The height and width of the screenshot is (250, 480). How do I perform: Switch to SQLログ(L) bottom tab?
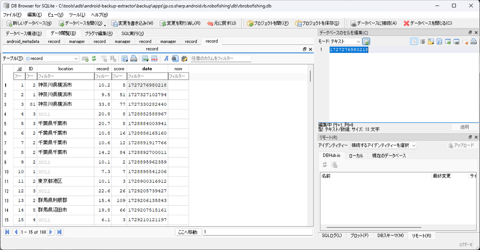tap(332, 235)
